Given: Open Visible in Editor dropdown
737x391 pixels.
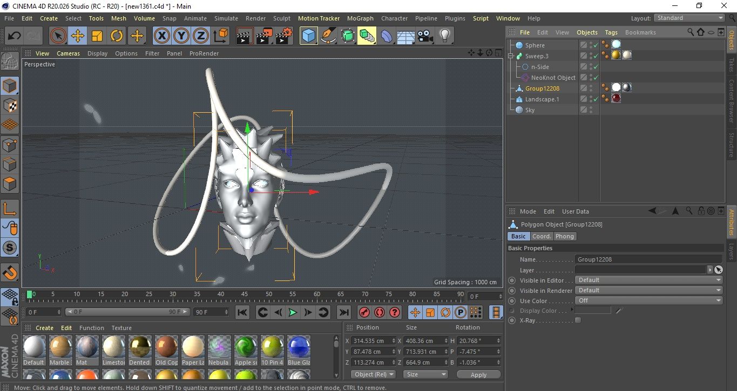Looking at the screenshot, I should pyautogui.click(x=648, y=280).
